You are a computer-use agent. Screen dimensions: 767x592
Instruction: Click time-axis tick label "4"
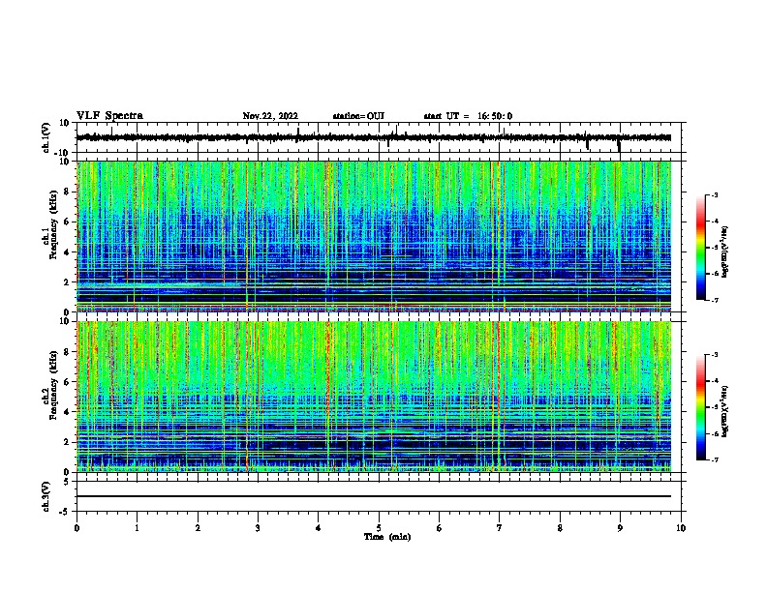tap(319, 528)
